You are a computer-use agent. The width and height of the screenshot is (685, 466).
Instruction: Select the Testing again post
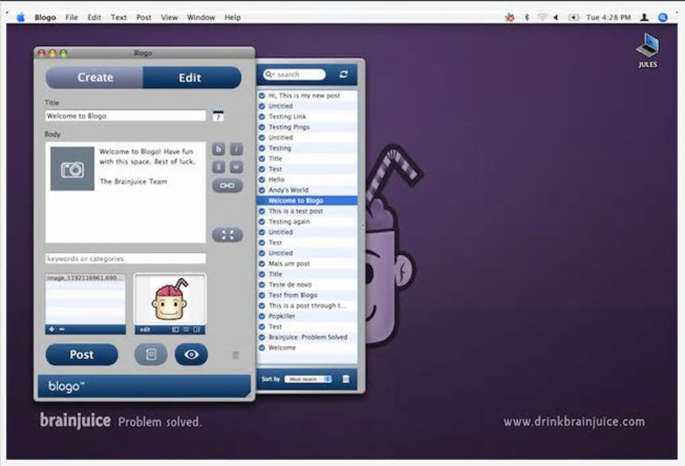[307, 222]
